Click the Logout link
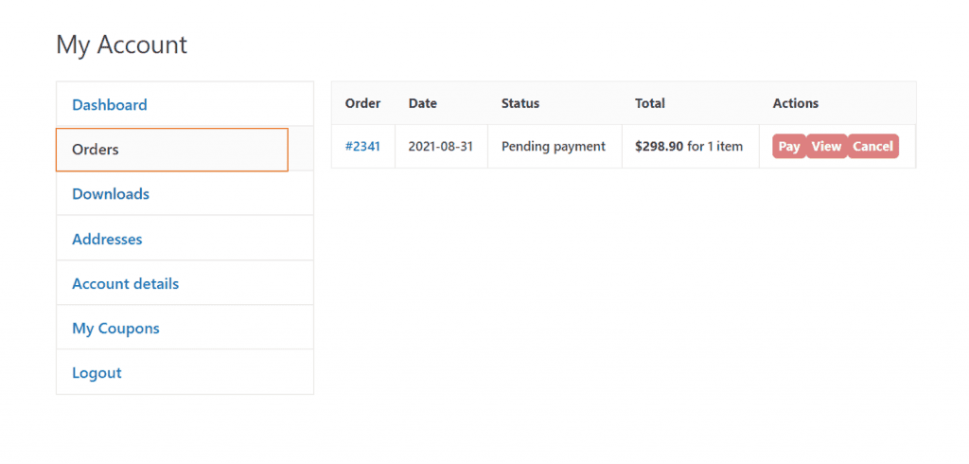Viewport: 969px width, 464px height. [x=97, y=373]
